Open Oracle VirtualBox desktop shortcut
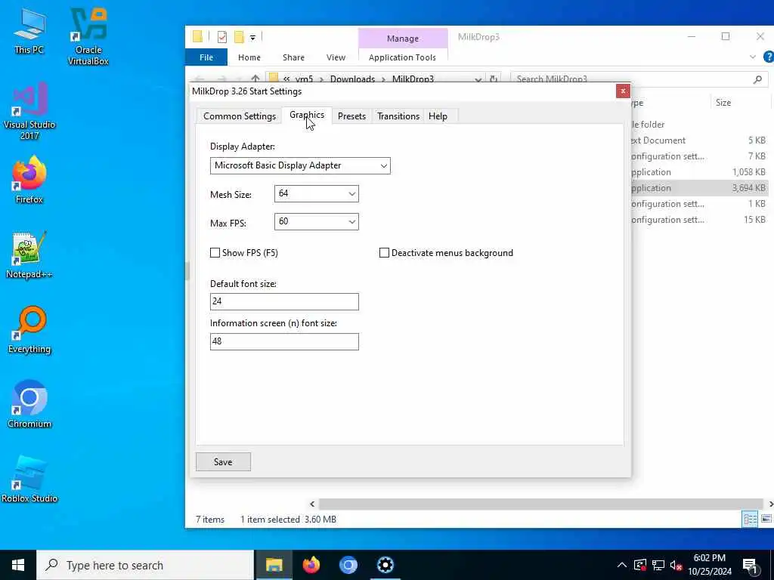This screenshot has height=580, width=774. pos(88,37)
